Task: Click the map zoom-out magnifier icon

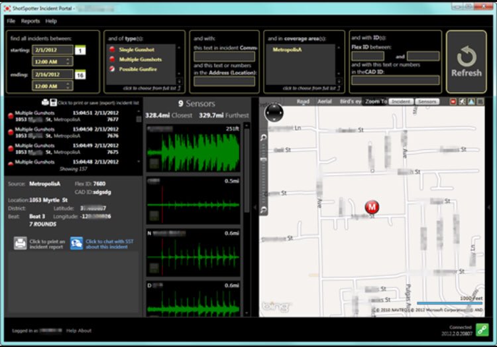Action: pos(263,210)
